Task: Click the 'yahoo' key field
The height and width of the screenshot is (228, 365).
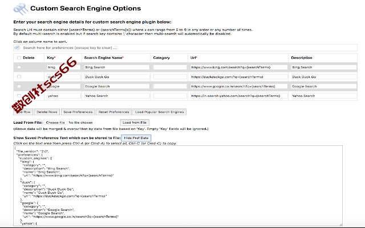Action: point(63,96)
